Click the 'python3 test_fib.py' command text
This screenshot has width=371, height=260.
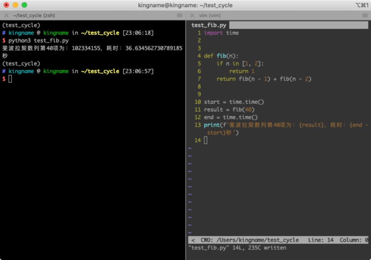[x=38, y=41]
